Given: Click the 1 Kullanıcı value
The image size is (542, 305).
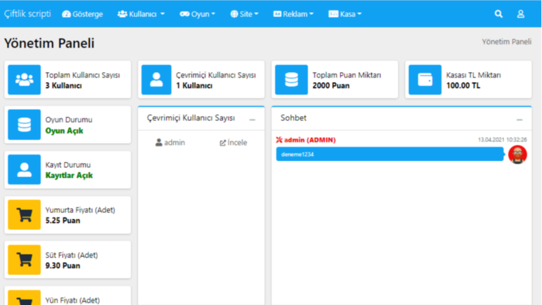Looking at the screenshot, I should pyautogui.click(x=194, y=86).
